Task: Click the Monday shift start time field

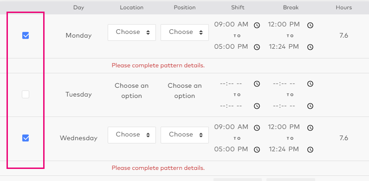Action: [231, 25]
